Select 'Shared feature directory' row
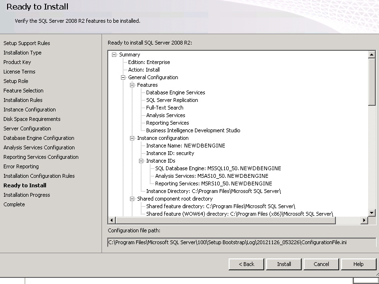 pyautogui.click(x=221, y=206)
